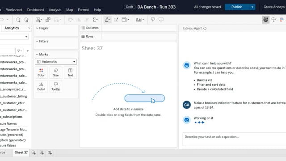Select the Longitude (generated) field
Image resolution: width=286 pixels, height=161 pixels.
pos(13,140)
